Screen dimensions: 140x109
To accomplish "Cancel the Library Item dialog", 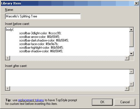I will [x=125, y=102].
